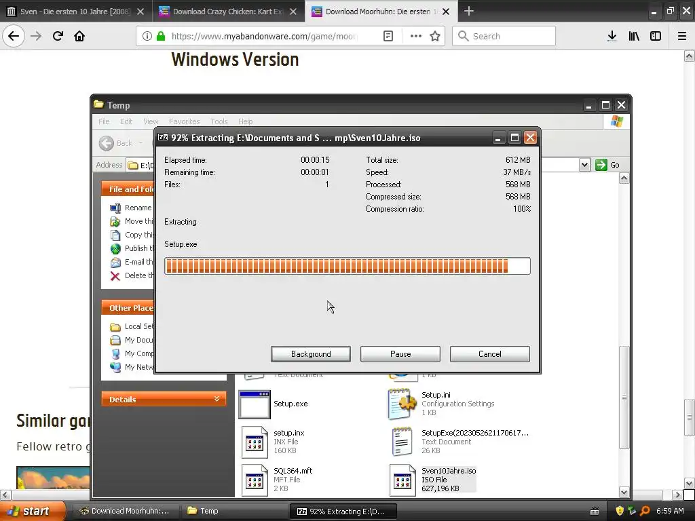The image size is (695, 521).
Task: Click the orange extraction progress bar
Action: (347, 266)
